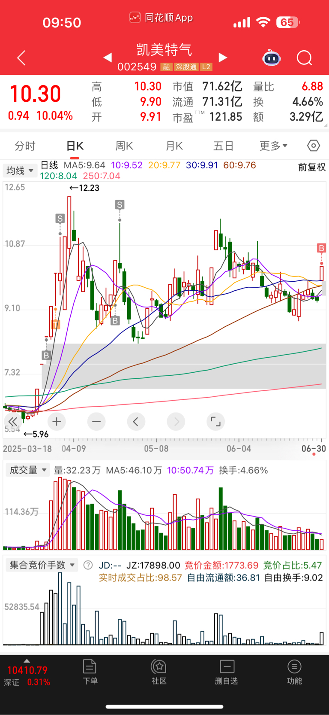Switch to 五日 tab
This screenshot has width=329, height=715.
(224, 146)
